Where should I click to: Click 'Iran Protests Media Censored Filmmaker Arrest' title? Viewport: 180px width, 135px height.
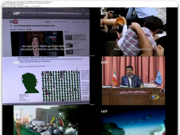[x=34, y=25]
